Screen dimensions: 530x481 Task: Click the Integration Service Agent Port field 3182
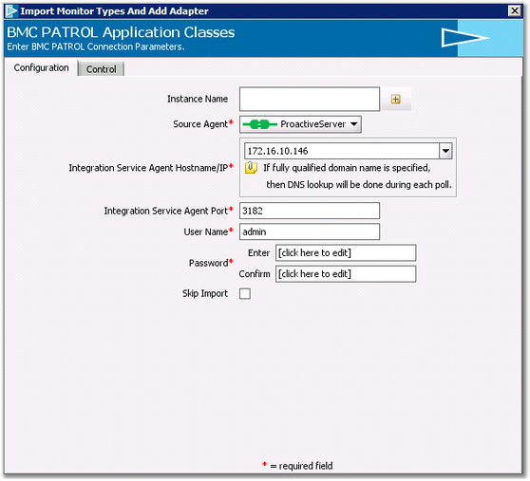click(x=310, y=211)
